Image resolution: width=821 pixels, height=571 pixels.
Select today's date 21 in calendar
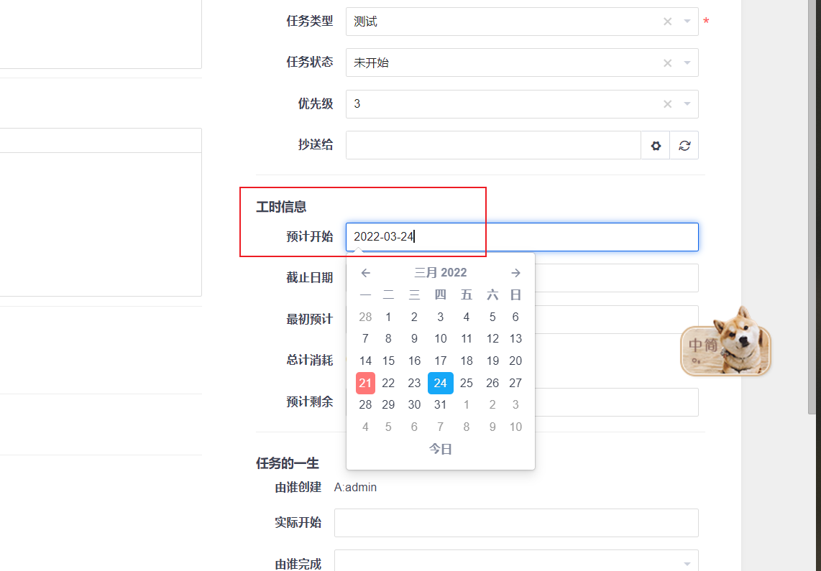(365, 383)
